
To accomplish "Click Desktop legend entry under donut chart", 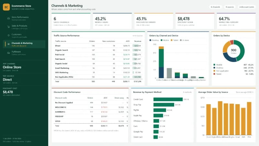I will [x=233, y=68].
